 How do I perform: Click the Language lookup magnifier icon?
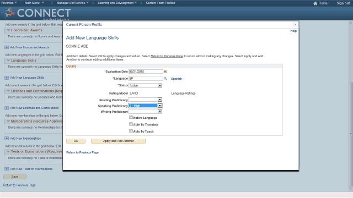(165, 79)
